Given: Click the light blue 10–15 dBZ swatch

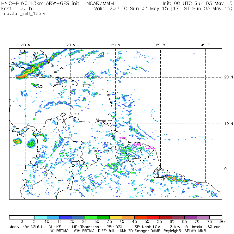Looking at the screenshot, I should click(x=53, y=217).
